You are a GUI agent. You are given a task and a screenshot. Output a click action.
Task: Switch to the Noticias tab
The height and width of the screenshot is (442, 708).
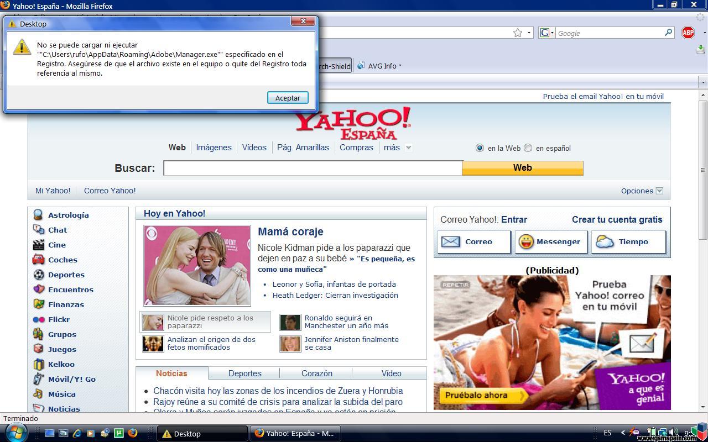(x=171, y=373)
